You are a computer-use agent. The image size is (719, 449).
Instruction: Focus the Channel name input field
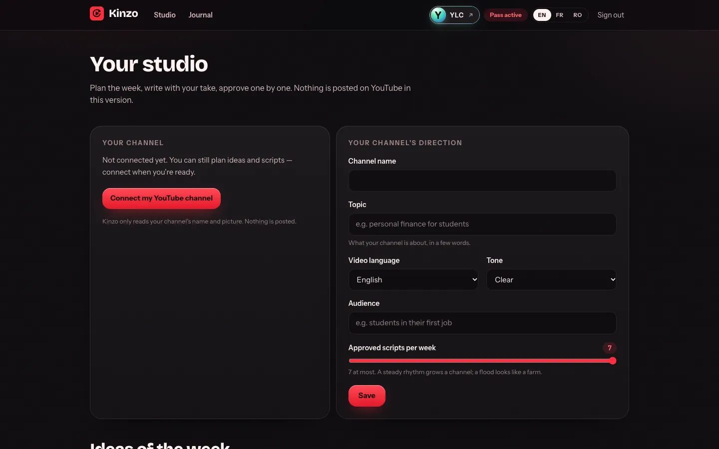pyautogui.click(x=482, y=181)
